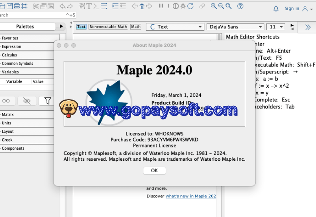Image resolution: width=316 pixels, height=217 pixels.
Task: Open the user account dropdown arrow
Action: pyautogui.click(x=311, y=9)
